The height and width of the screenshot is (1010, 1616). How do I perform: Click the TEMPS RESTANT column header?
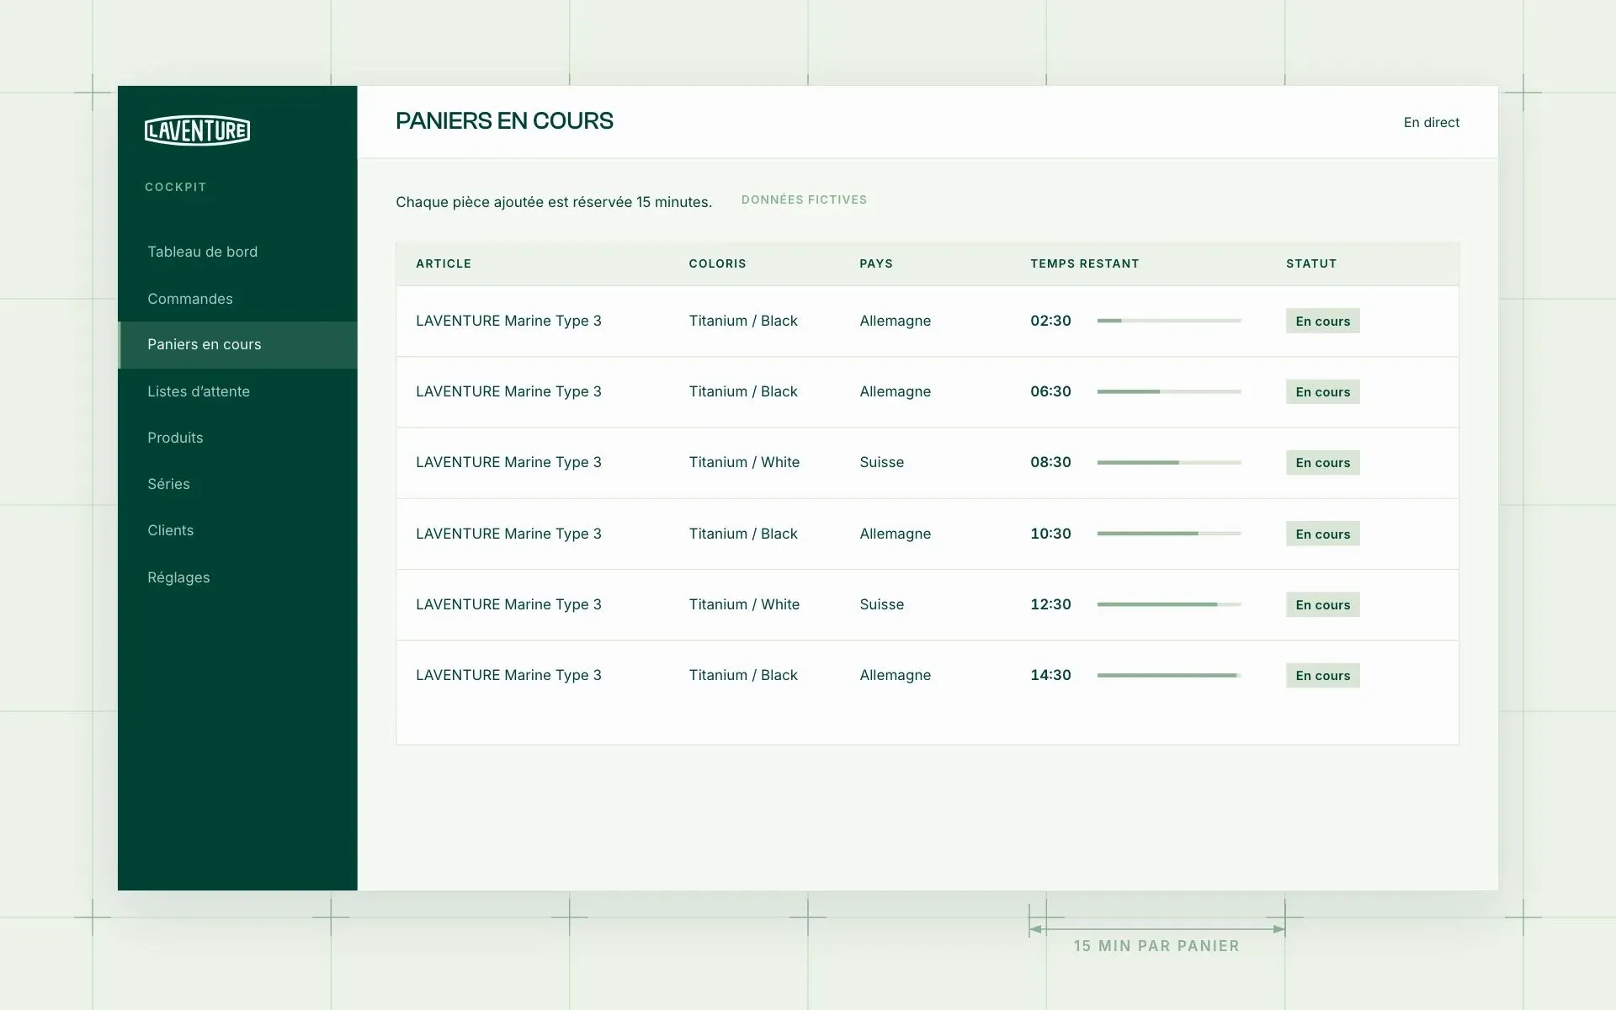coord(1085,263)
